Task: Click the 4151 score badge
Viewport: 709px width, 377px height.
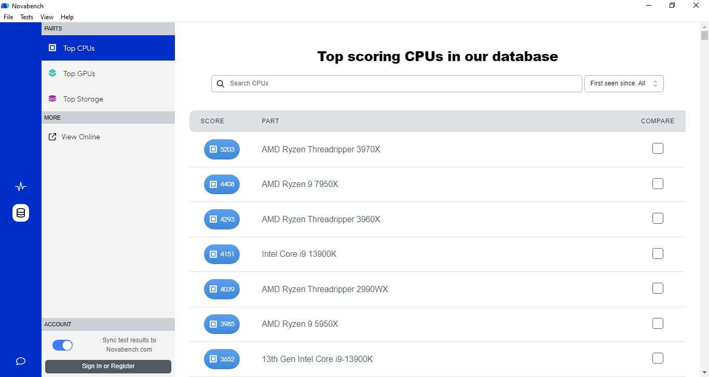Action: tap(222, 254)
